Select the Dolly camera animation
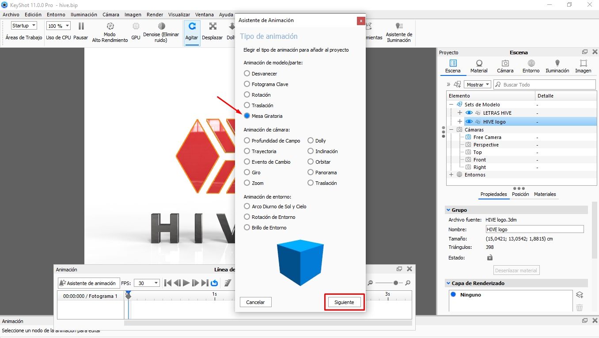The width and height of the screenshot is (599, 338). pos(311,141)
